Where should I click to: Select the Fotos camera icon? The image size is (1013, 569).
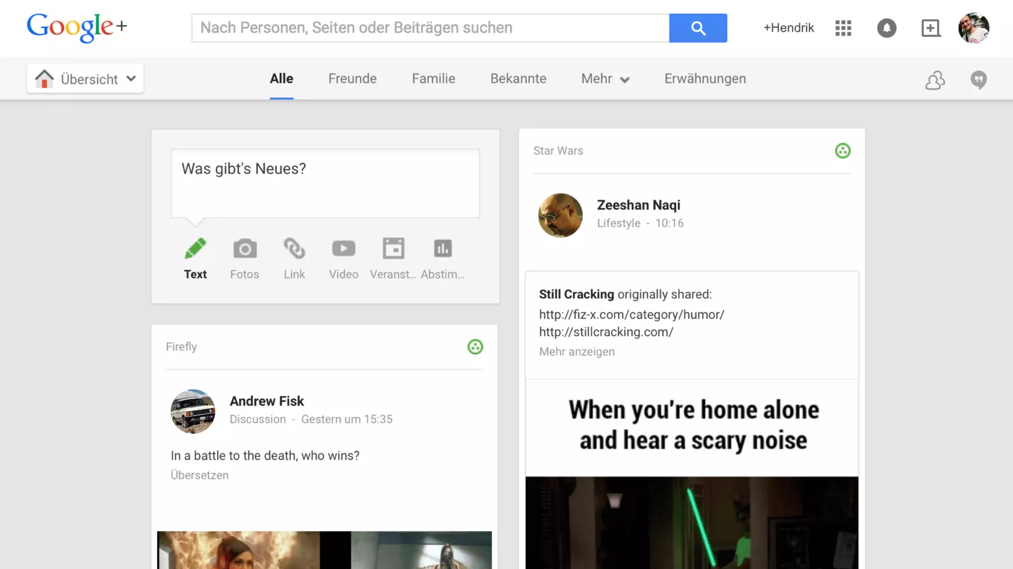pyautogui.click(x=244, y=249)
